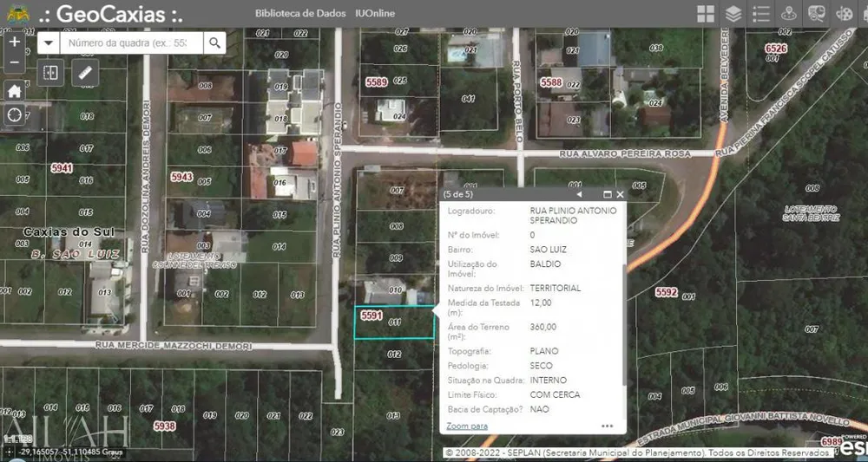Run search with the magnifier icon
This screenshot has width=868, height=462.
[214, 42]
